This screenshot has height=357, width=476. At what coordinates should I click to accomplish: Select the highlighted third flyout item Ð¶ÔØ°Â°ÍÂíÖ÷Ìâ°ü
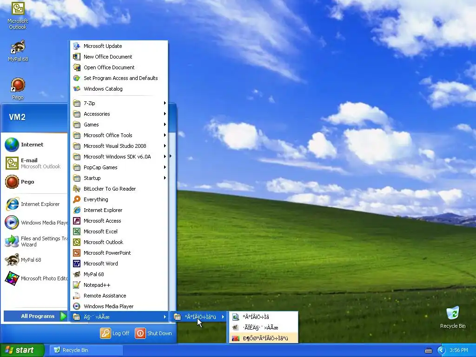point(263,338)
